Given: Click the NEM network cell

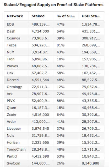Looking at the screenshot, I should pos(17,52).
